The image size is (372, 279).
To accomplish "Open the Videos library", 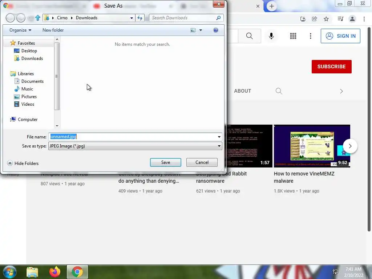I will pos(24,104).
